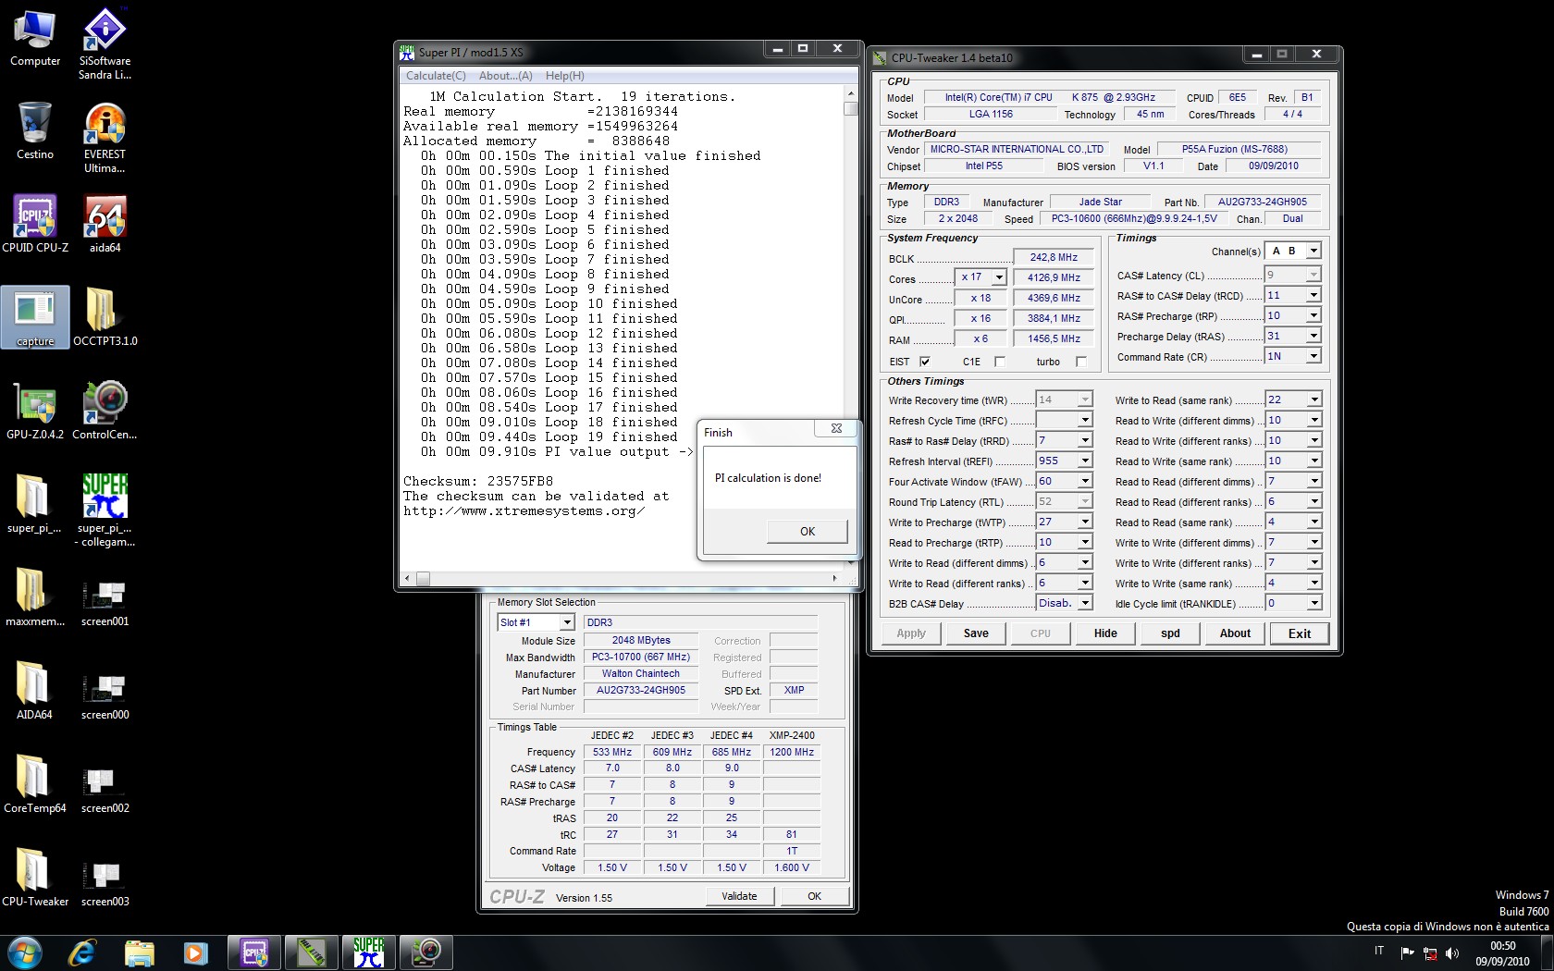This screenshot has height=971, width=1554.
Task: Open screen001 image file
Action: click(x=105, y=603)
